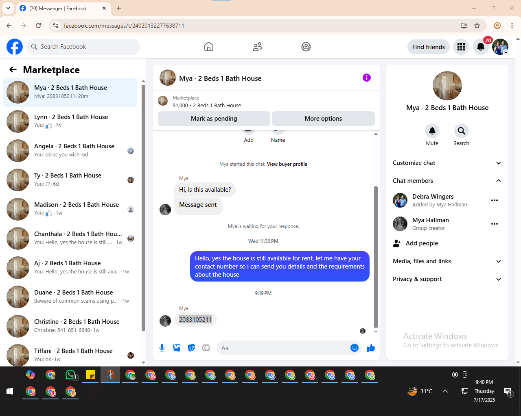The image size is (521, 416).
Task: Open the GIF picker
Action: coord(206,348)
